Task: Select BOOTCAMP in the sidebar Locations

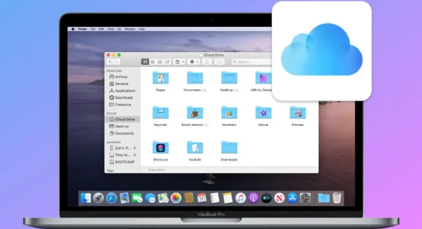Action: (x=122, y=162)
